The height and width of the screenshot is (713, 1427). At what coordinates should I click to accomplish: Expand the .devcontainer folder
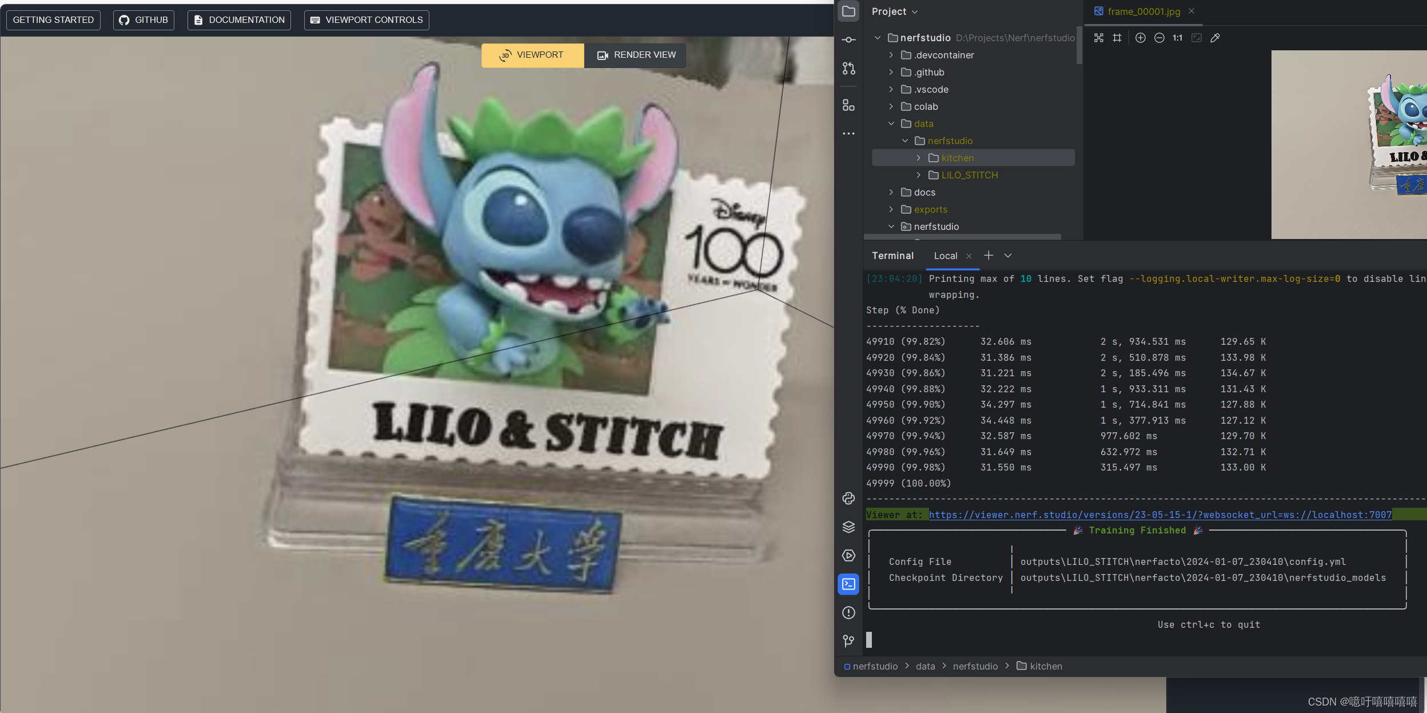[x=891, y=55]
